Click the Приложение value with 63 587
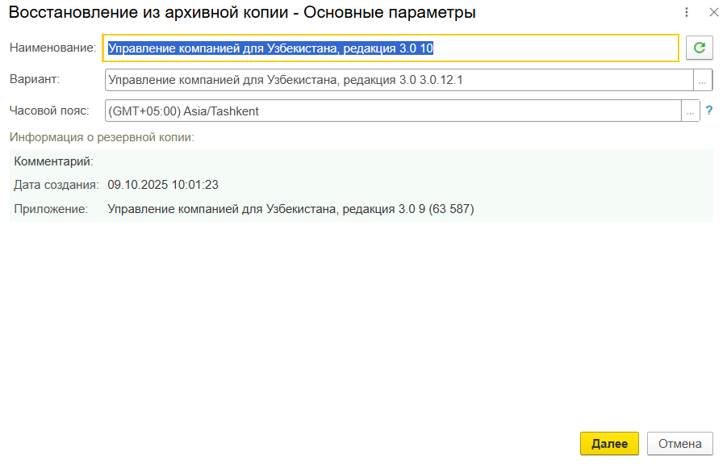The height and width of the screenshot is (464, 727). [290, 210]
